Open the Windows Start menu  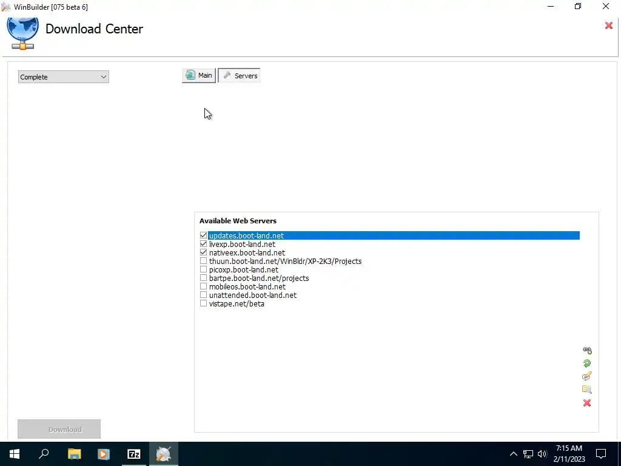(15, 454)
